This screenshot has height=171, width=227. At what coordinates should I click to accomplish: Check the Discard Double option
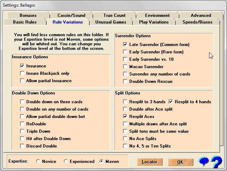pyautogui.click(x=22, y=146)
